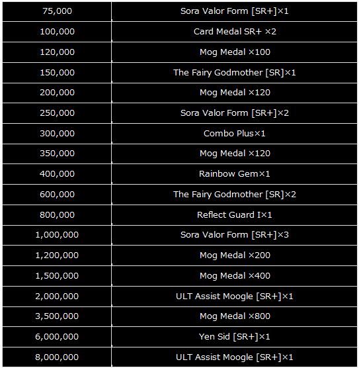Click the 200,000 points cell
This screenshot has width=359, height=368.
pyautogui.click(x=57, y=93)
